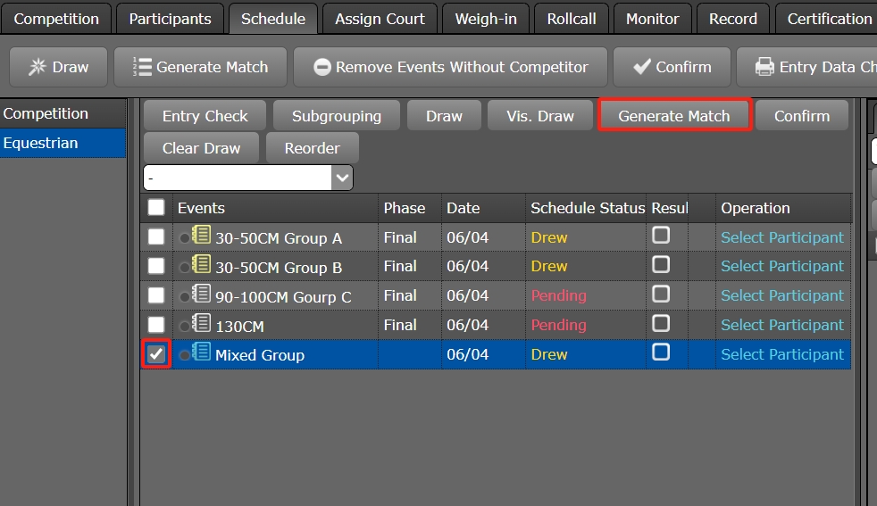Uncheck the Mixed Group row checkbox
Screen dimensions: 877x506
[x=156, y=354]
